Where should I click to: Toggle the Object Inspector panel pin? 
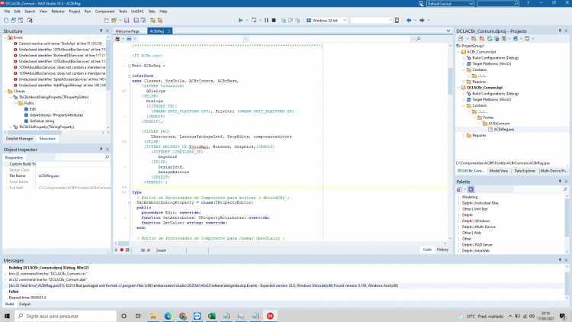coord(101,150)
